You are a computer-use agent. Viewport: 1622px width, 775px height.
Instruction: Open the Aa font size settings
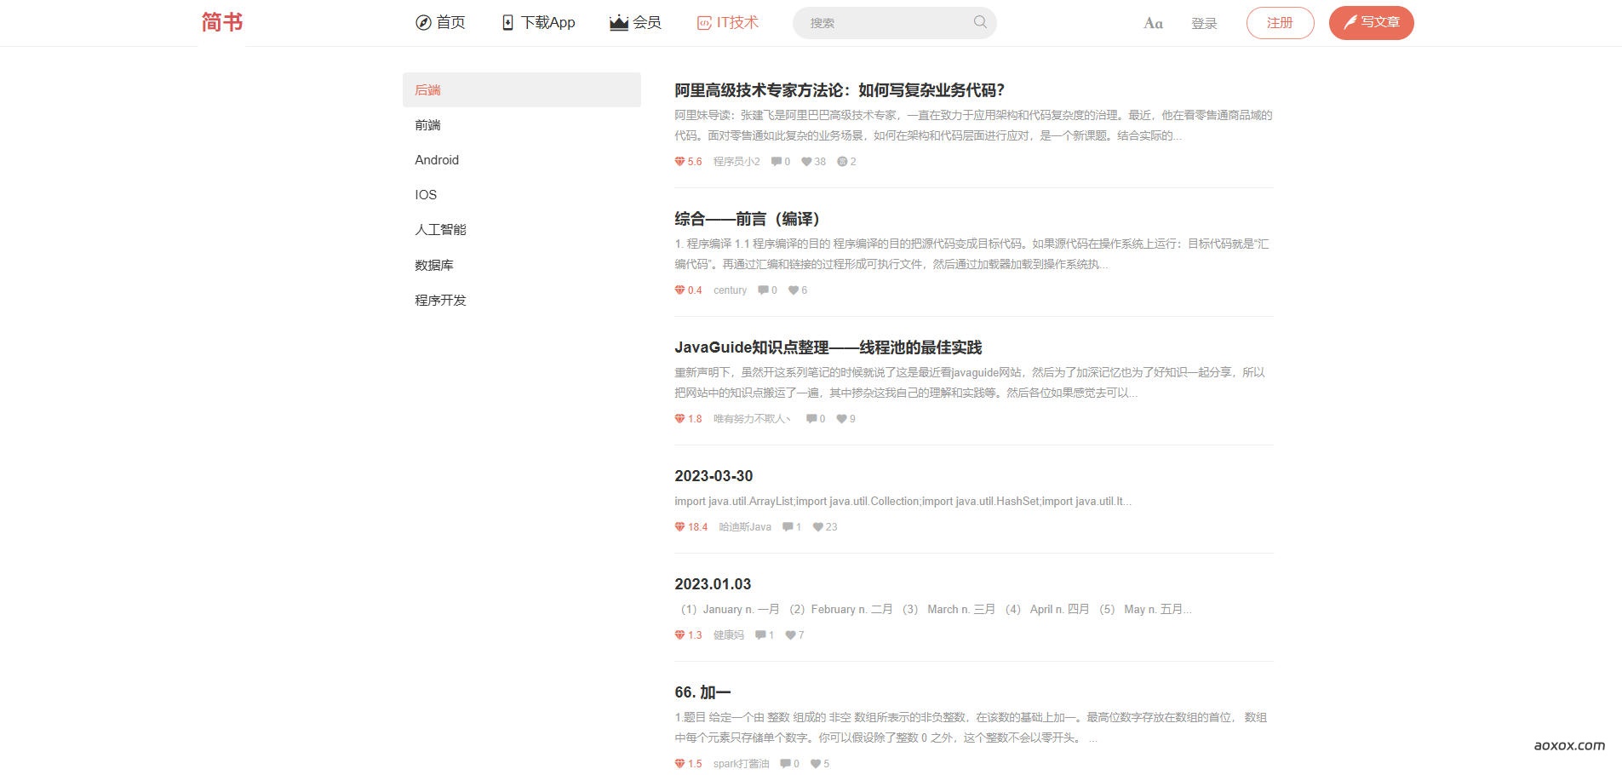[1153, 23]
